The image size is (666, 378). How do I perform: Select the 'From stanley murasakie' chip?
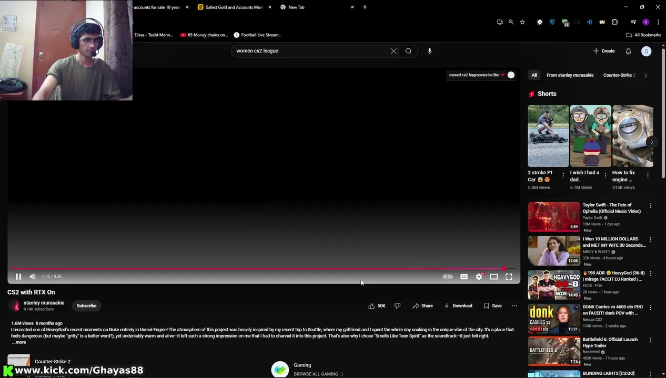pyautogui.click(x=570, y=75)
